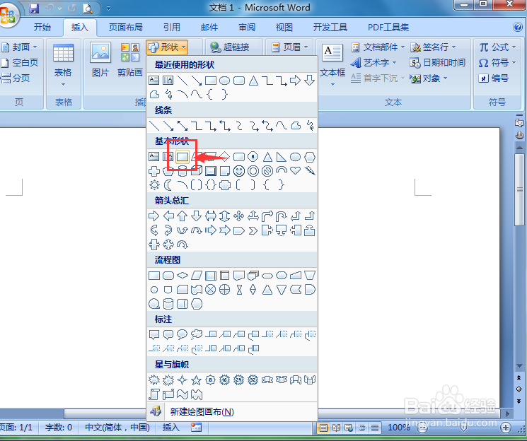
Task: Select the right triangle basic shape
Action: tap(281, 157)
